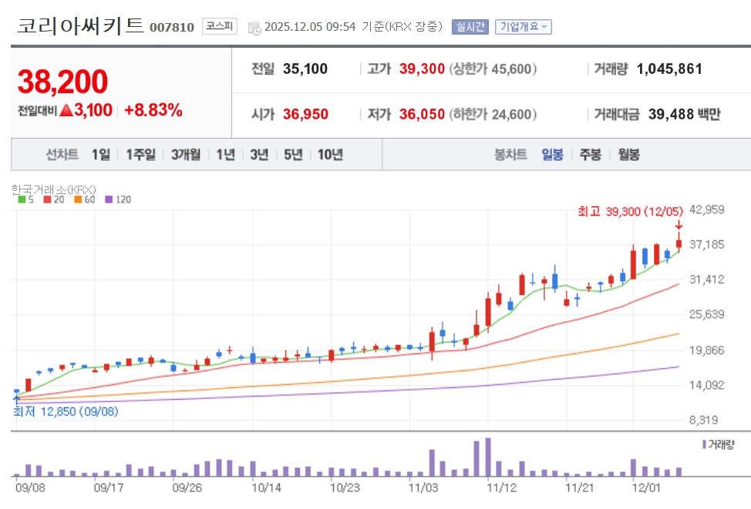Switch to 주봉 weekly candle chart
The image size is (751, 509).
(590, 155)
